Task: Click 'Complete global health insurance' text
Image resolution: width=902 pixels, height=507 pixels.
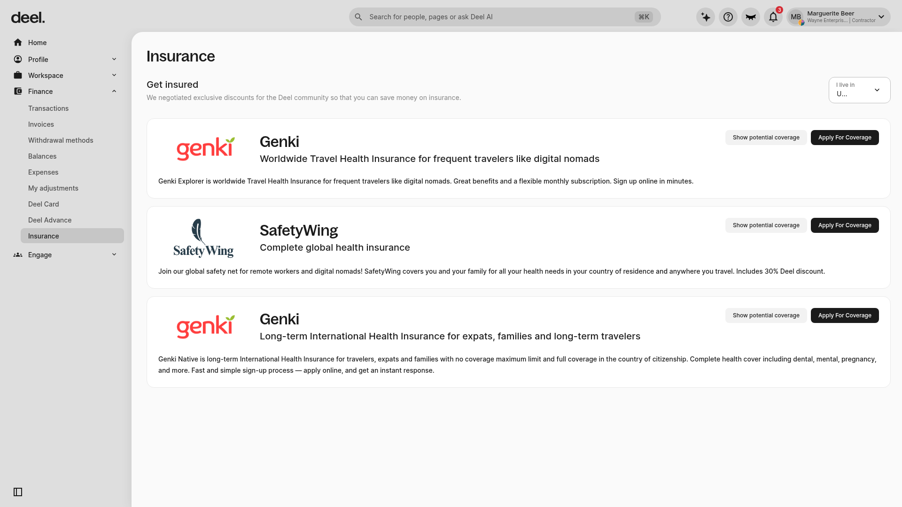Action: pos(335,247)
